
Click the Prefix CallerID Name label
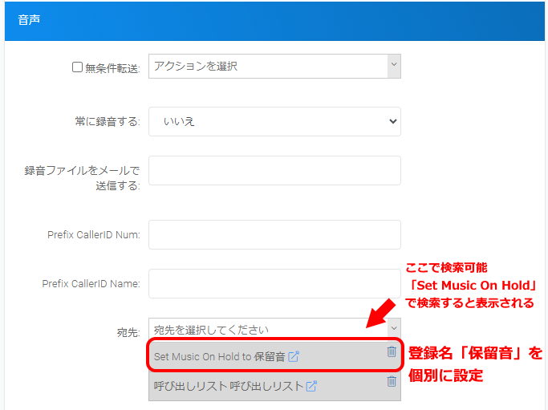[x=91, y=283]
